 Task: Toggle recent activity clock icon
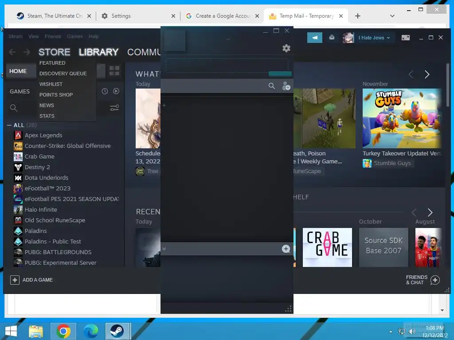[x=105, y=91]
